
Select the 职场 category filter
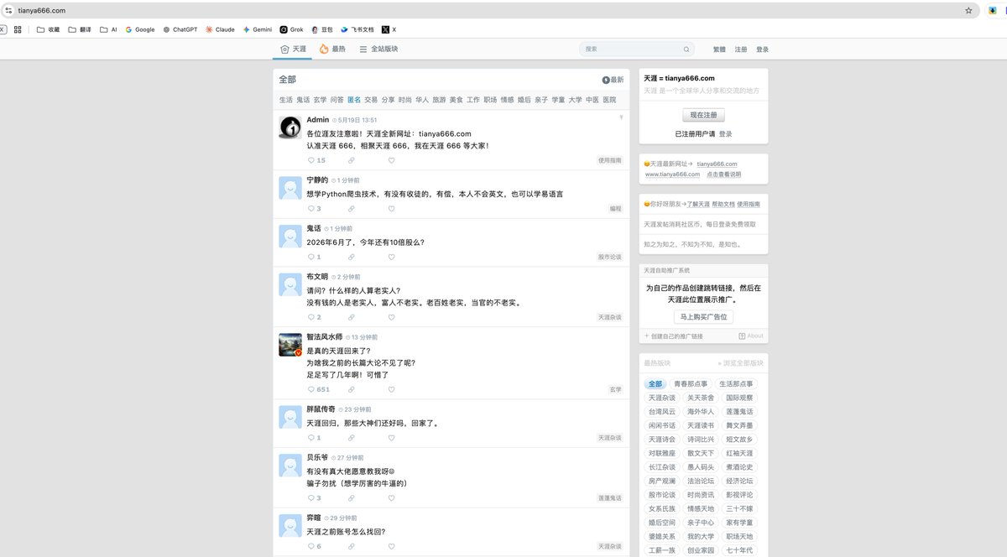pyautogui.click(x=490, y=100)
